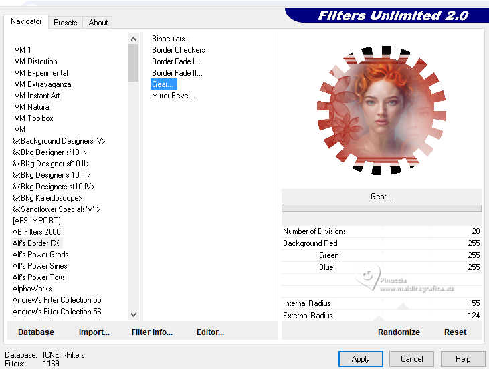Click the category list scroll down arrow
The height and width of the screenshot is (369, 489).
click(x=134, y=314)
